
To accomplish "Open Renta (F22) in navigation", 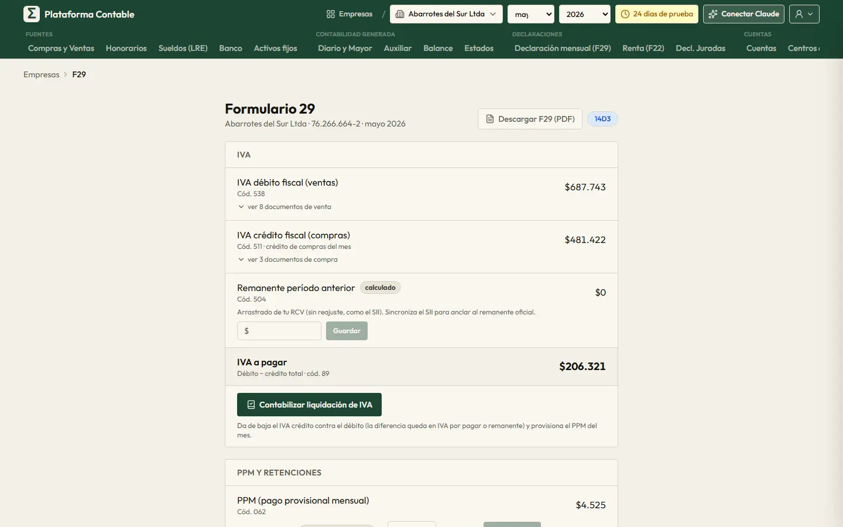I will pos(643,48).
